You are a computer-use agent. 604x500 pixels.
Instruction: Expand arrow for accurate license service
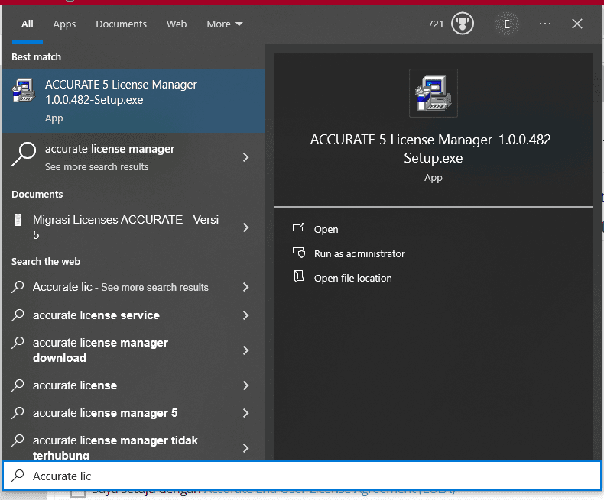(245, 315)
